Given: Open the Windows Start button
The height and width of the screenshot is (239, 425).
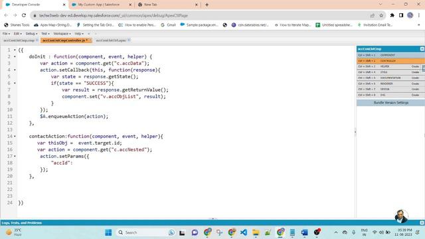Looking at the screenshot, I should [x=108, y=232].
